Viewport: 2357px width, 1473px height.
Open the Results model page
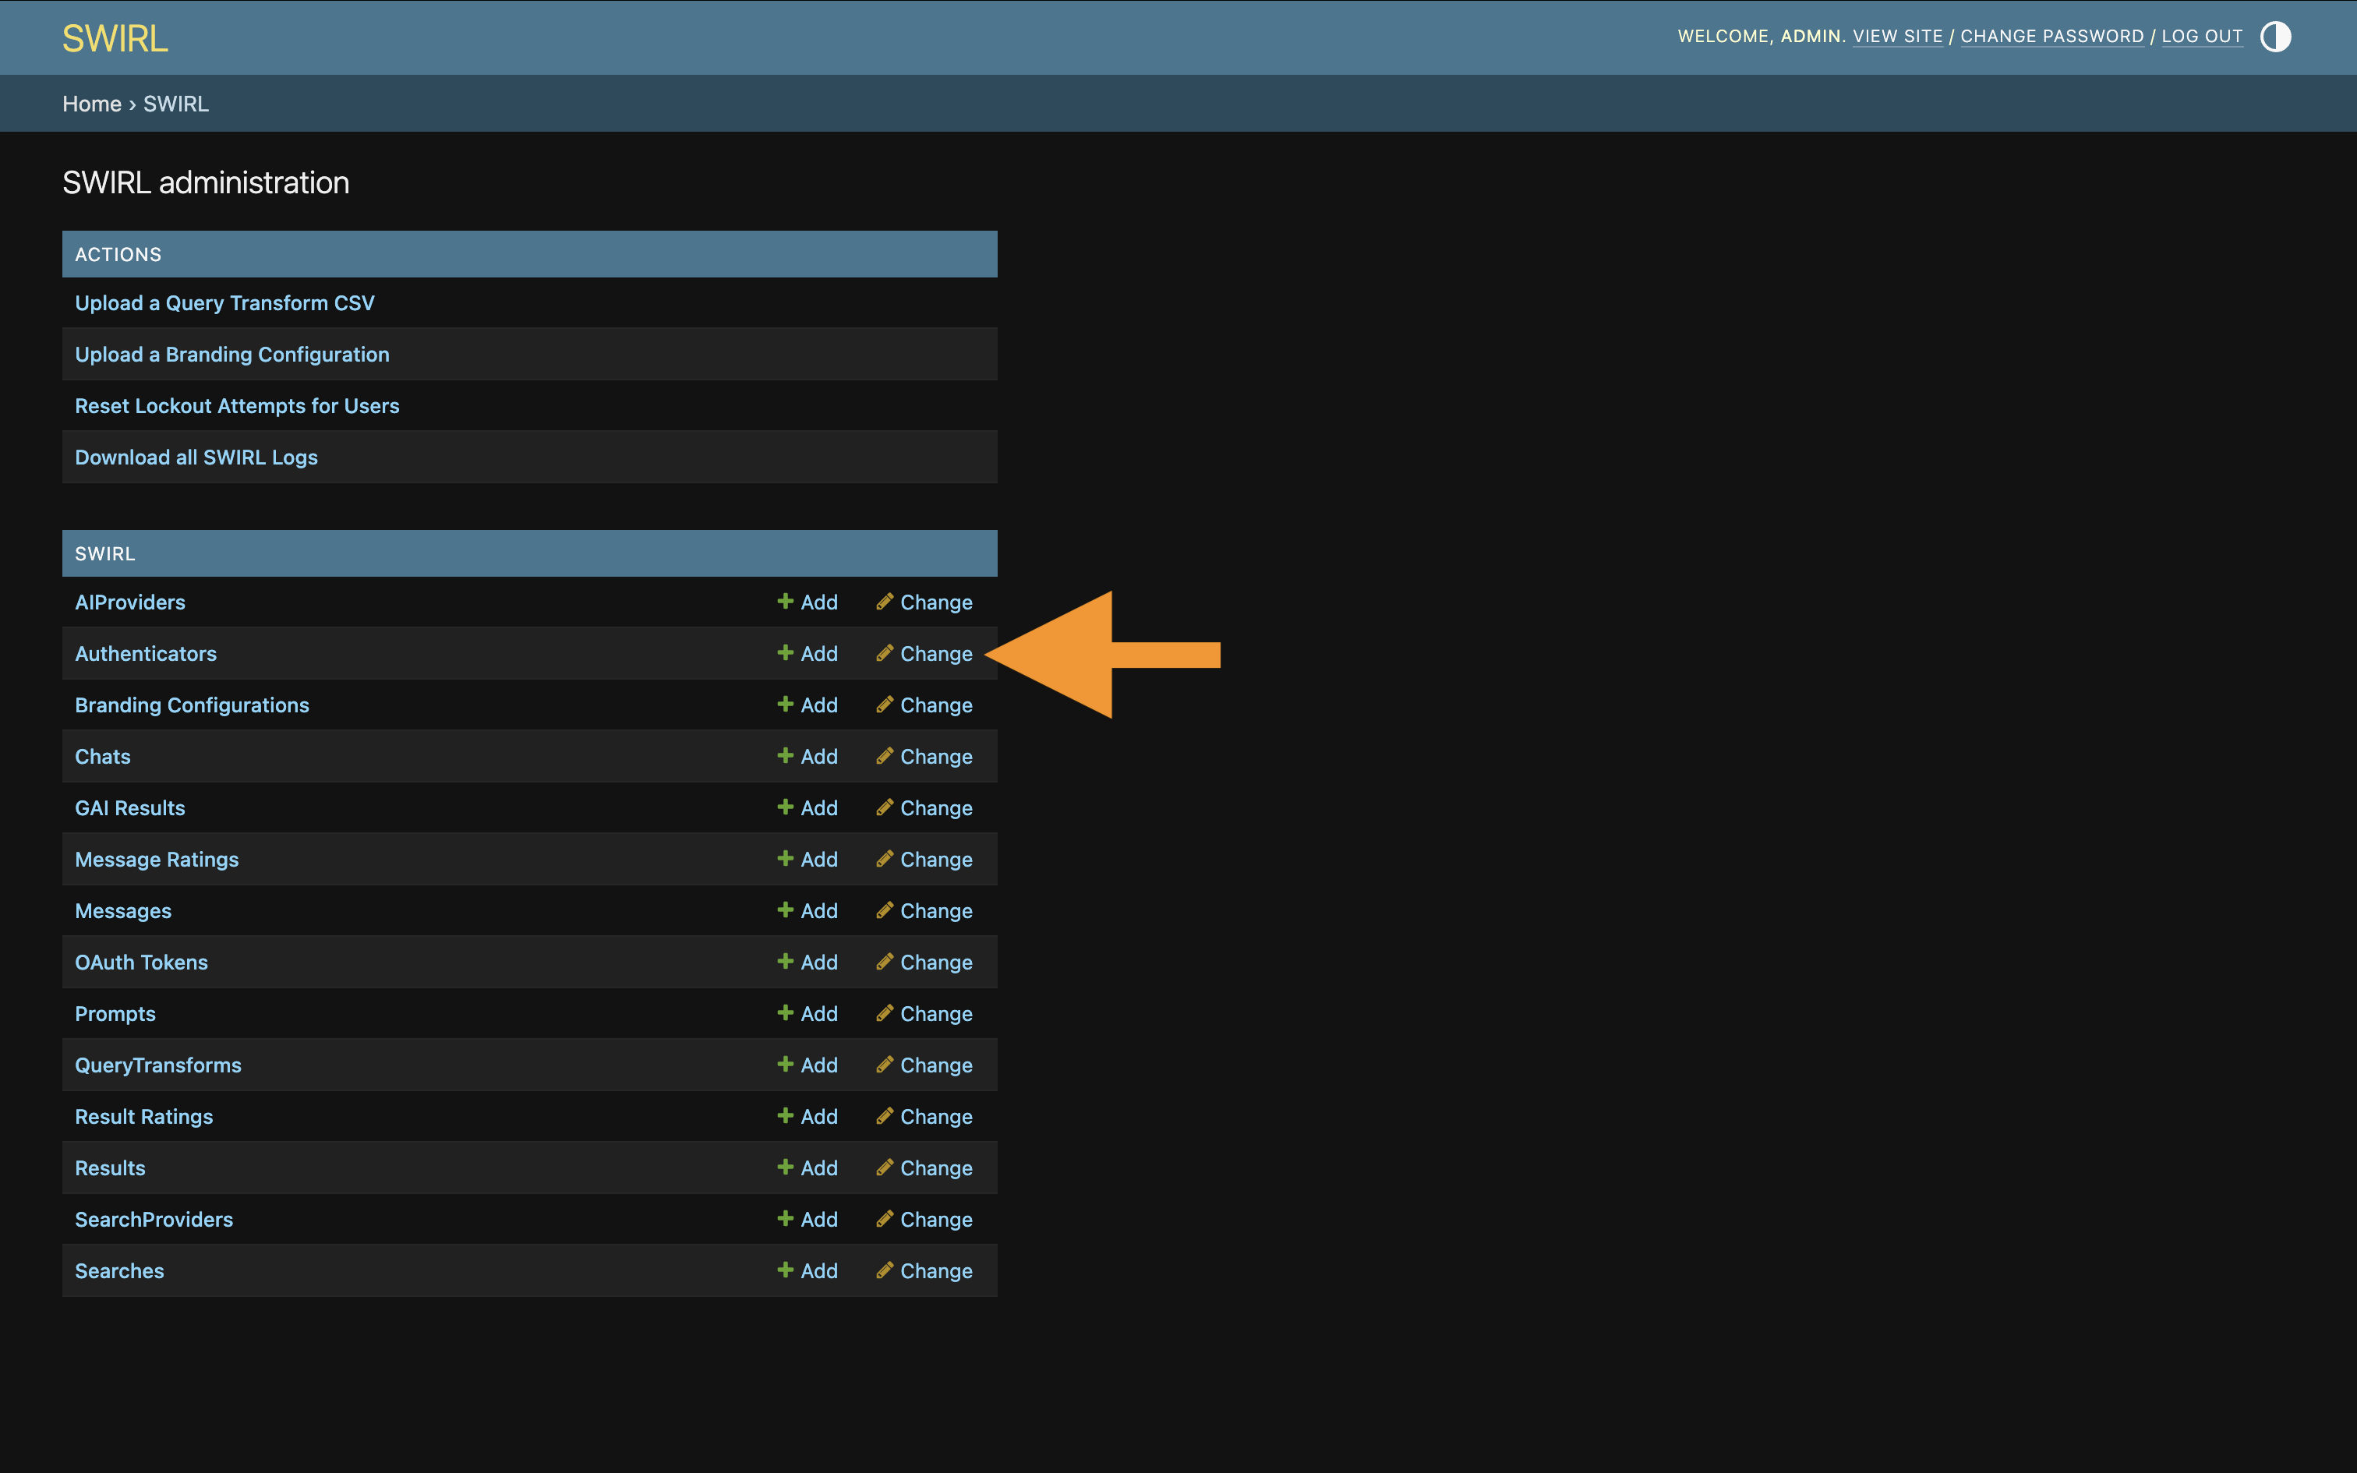click(109, 1167)
